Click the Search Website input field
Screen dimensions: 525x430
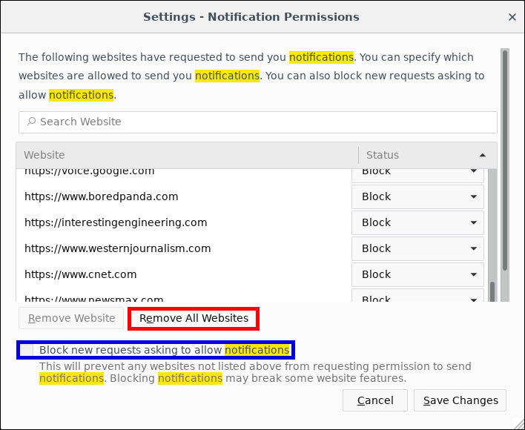(x=258, y=122)
